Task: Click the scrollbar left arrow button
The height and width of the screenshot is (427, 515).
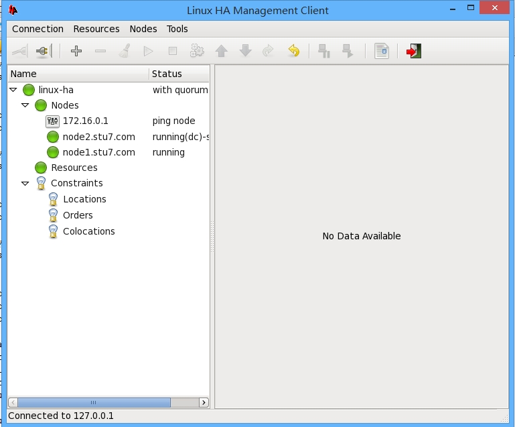Action: click(13, 402)
